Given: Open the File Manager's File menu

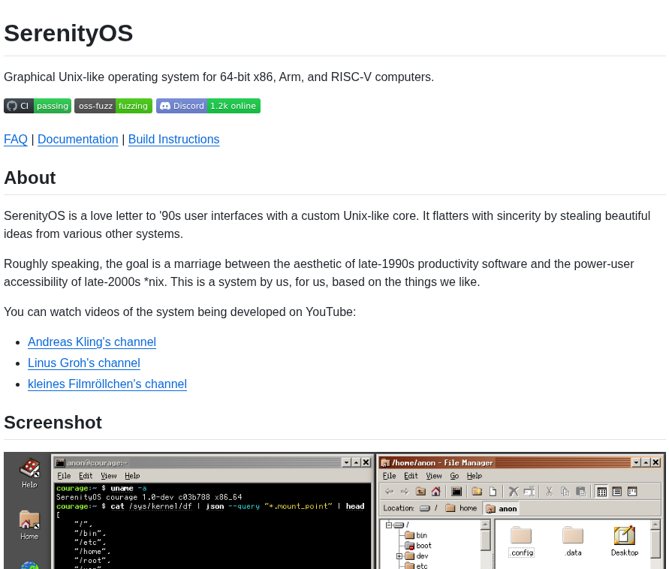Looking at the screenshot, I should [x=389, y=476].
